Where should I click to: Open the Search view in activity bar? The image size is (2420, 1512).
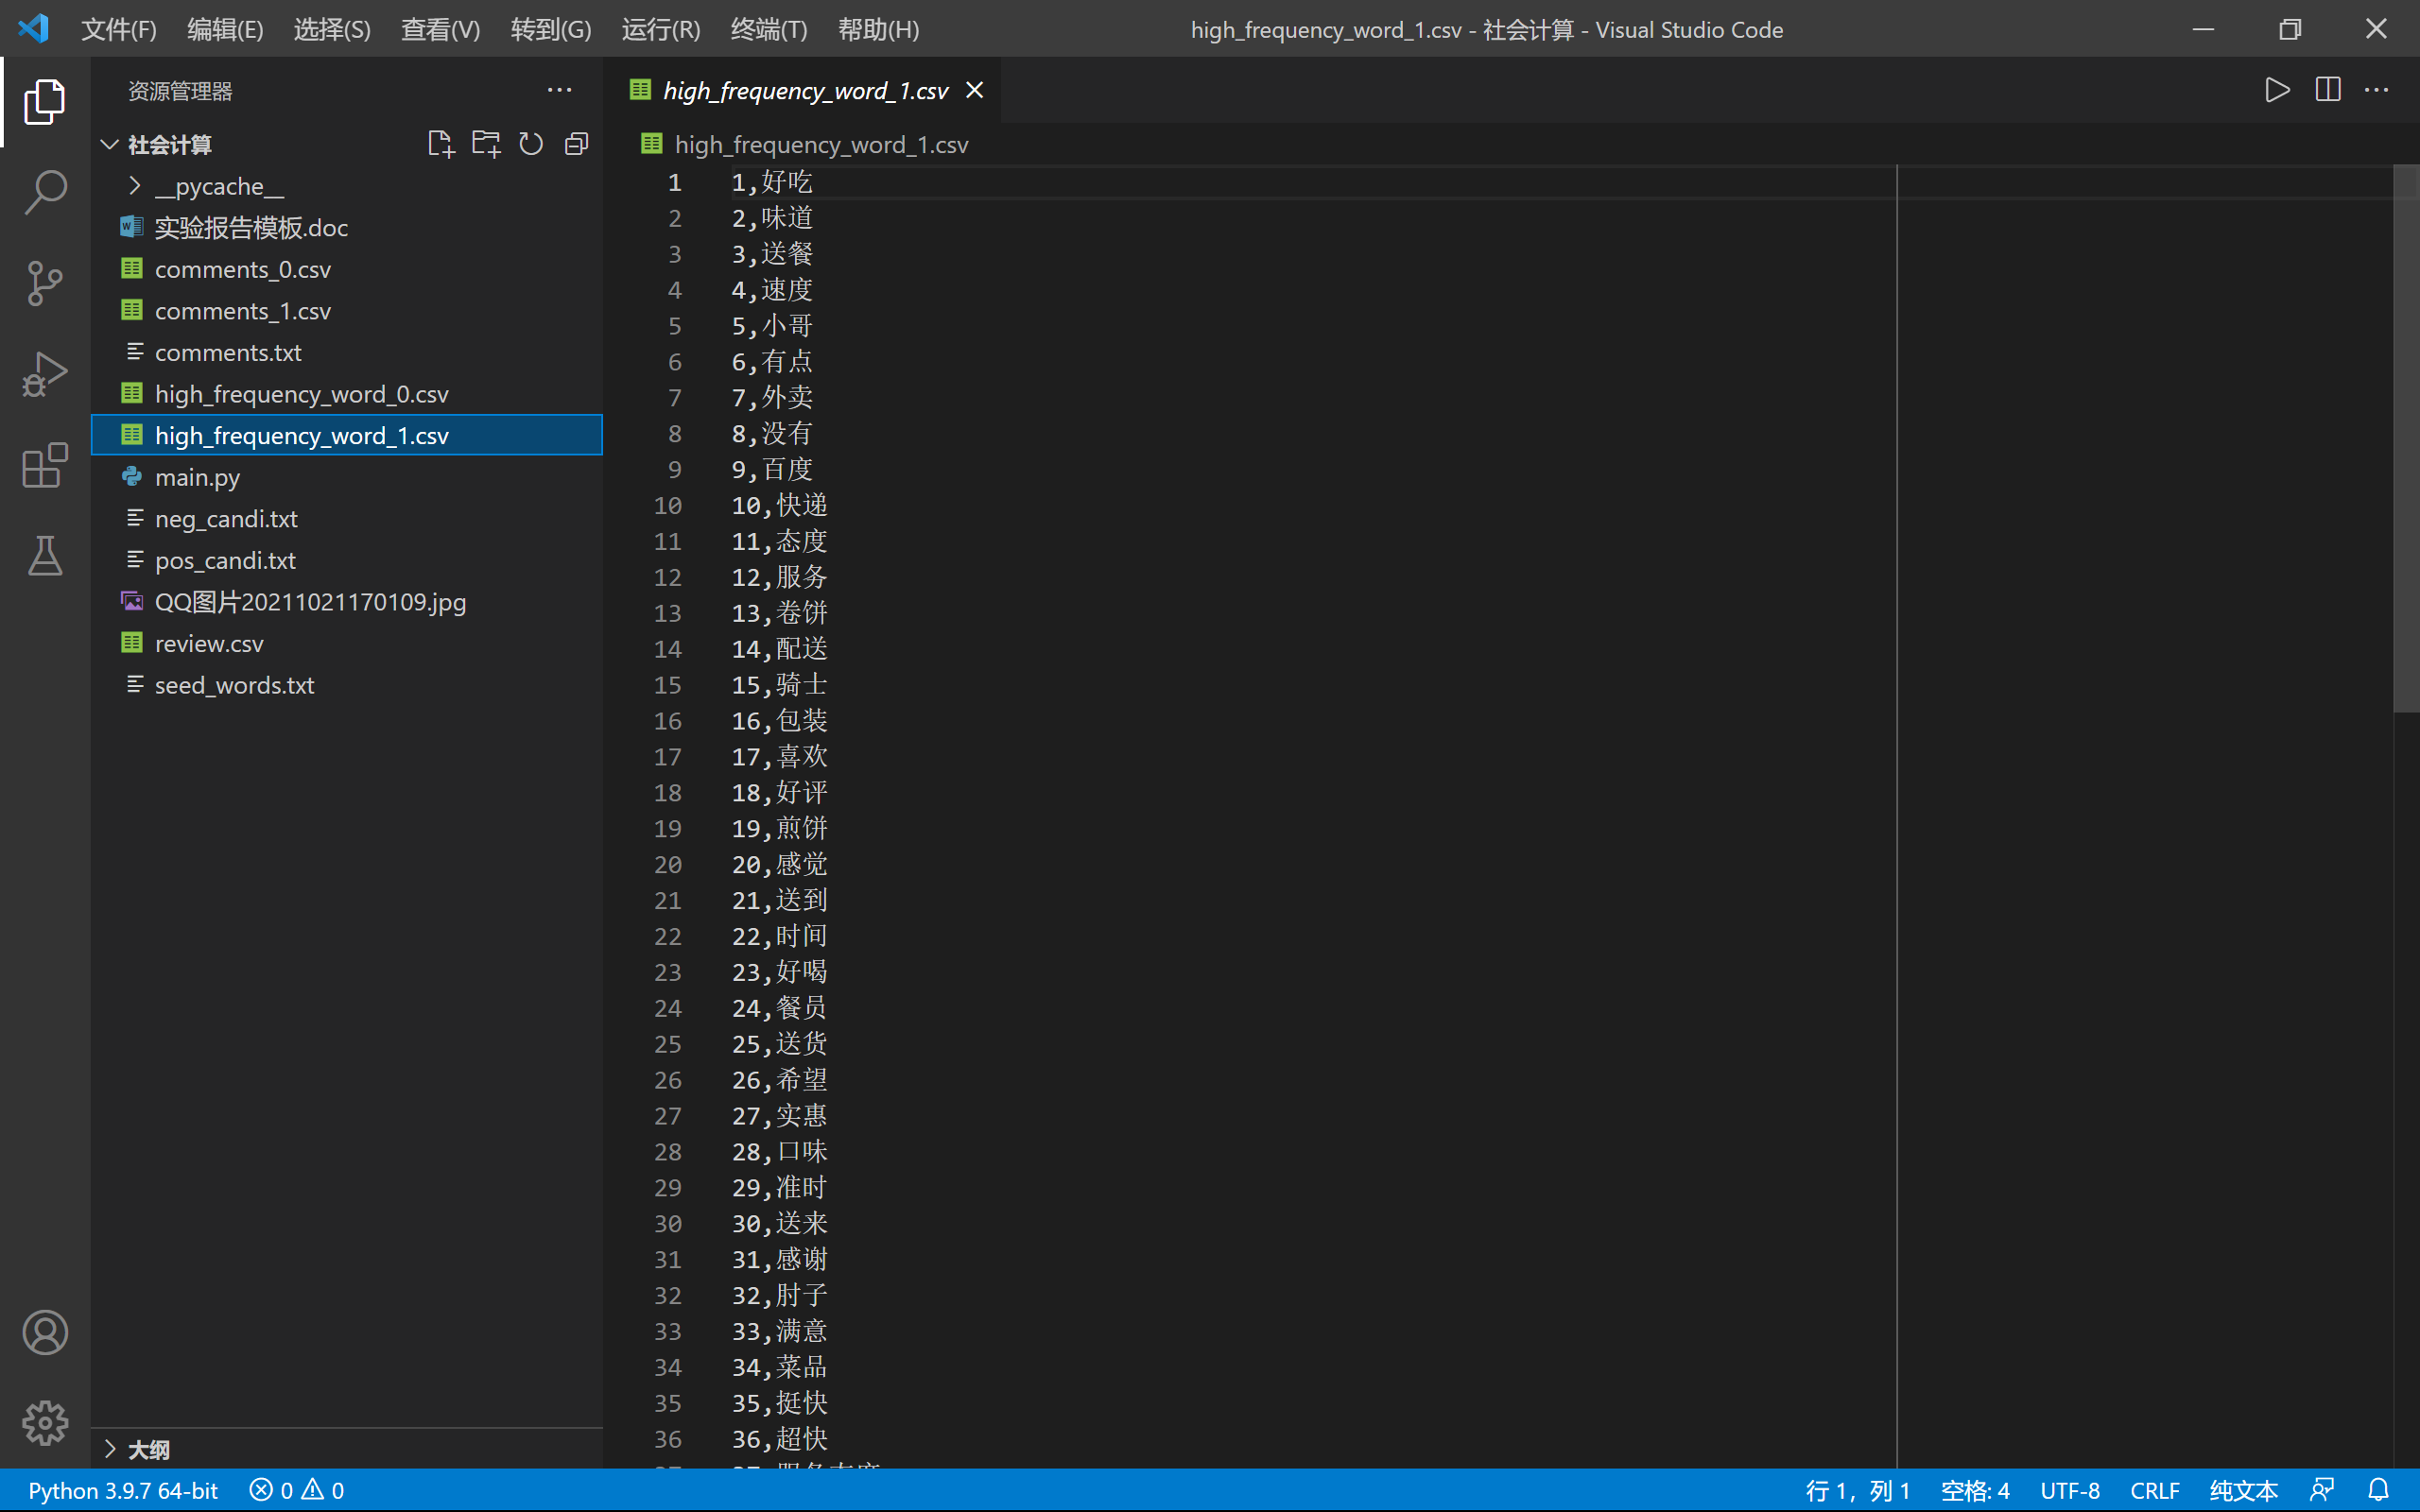click(45, 192)
